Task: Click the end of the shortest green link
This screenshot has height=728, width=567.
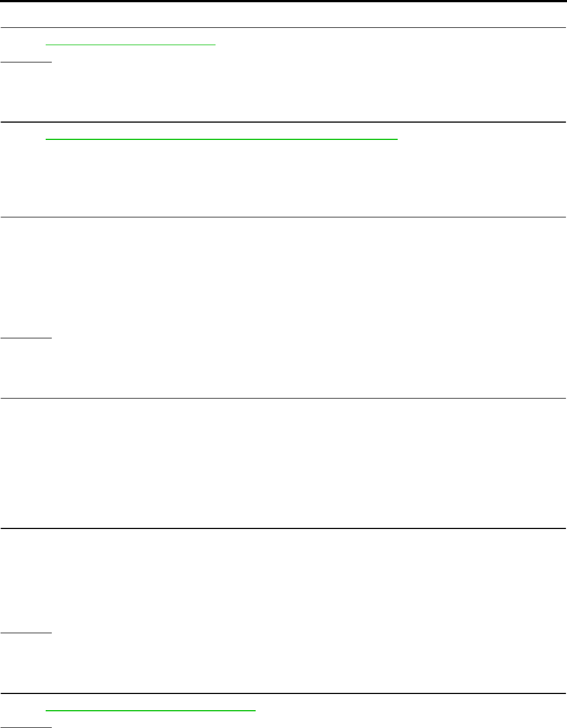Action: (x=213, y=45)
